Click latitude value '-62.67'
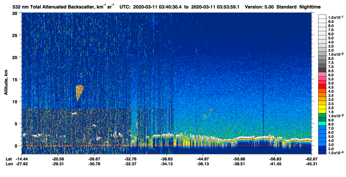Image resolution: width=346 pixels, height=177 pixels. pyautogui.click(x=311, y=159)
